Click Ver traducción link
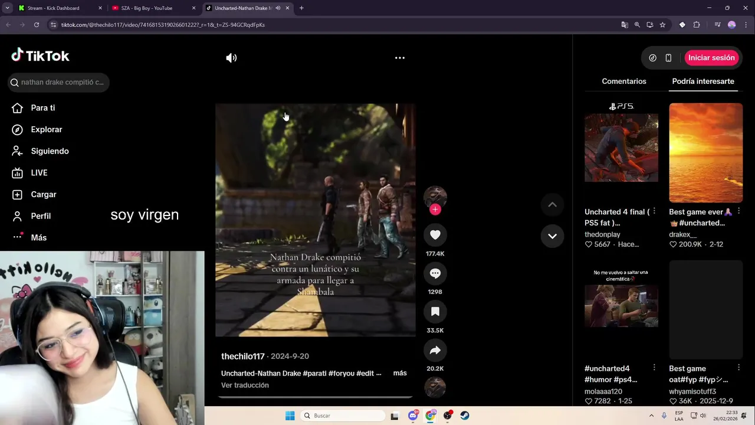 tap(245, 385)
